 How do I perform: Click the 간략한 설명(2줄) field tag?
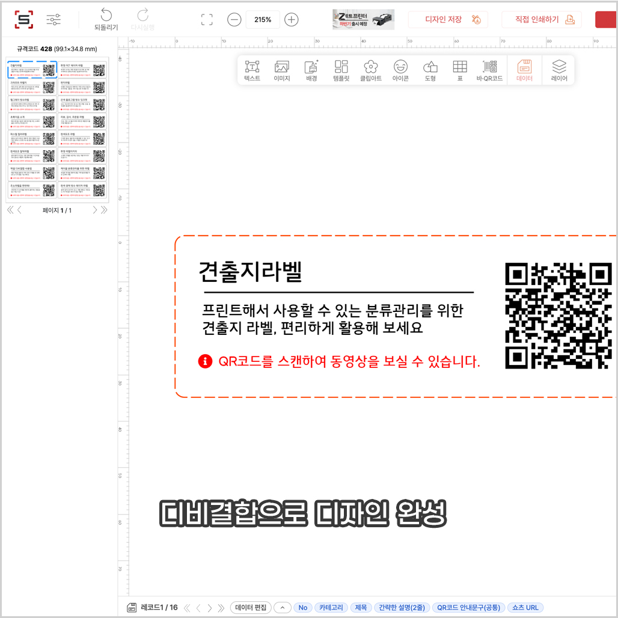(402, 607)
